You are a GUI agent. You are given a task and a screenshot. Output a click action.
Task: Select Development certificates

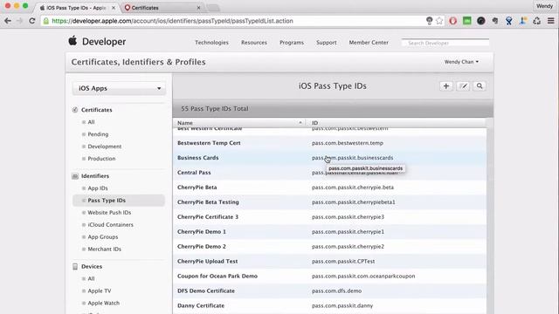(x=105, y=147)
